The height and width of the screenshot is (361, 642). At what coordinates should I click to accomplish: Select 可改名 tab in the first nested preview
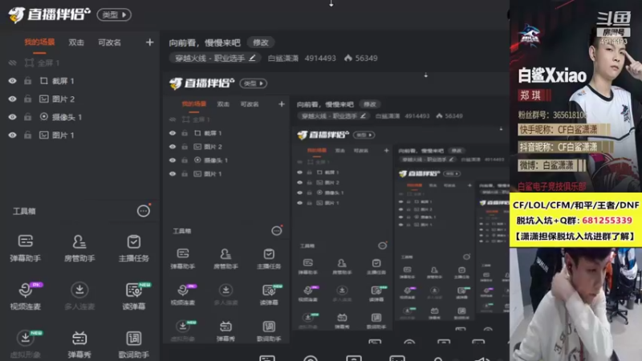tap(250, 104)
